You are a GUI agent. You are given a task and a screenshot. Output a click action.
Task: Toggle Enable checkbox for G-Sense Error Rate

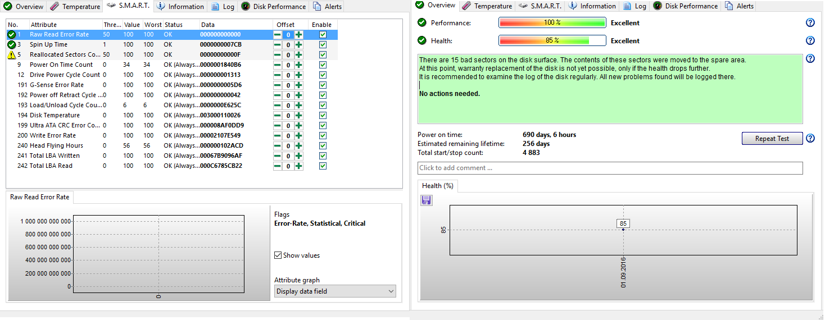point(323,85)
